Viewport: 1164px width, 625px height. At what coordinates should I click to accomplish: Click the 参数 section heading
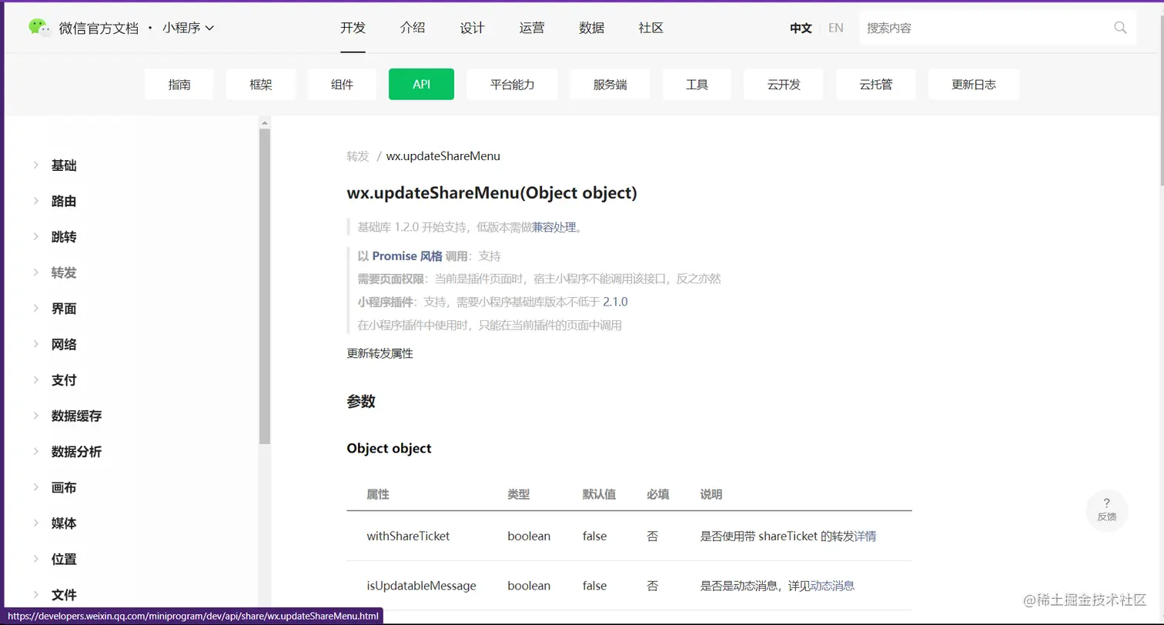pos(361,401)
